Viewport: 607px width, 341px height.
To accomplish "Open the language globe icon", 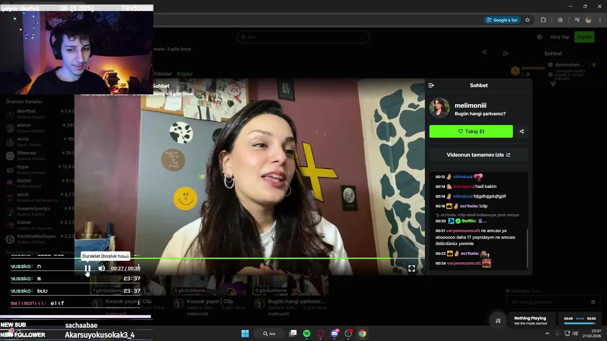I will click(x=540, y=37).
